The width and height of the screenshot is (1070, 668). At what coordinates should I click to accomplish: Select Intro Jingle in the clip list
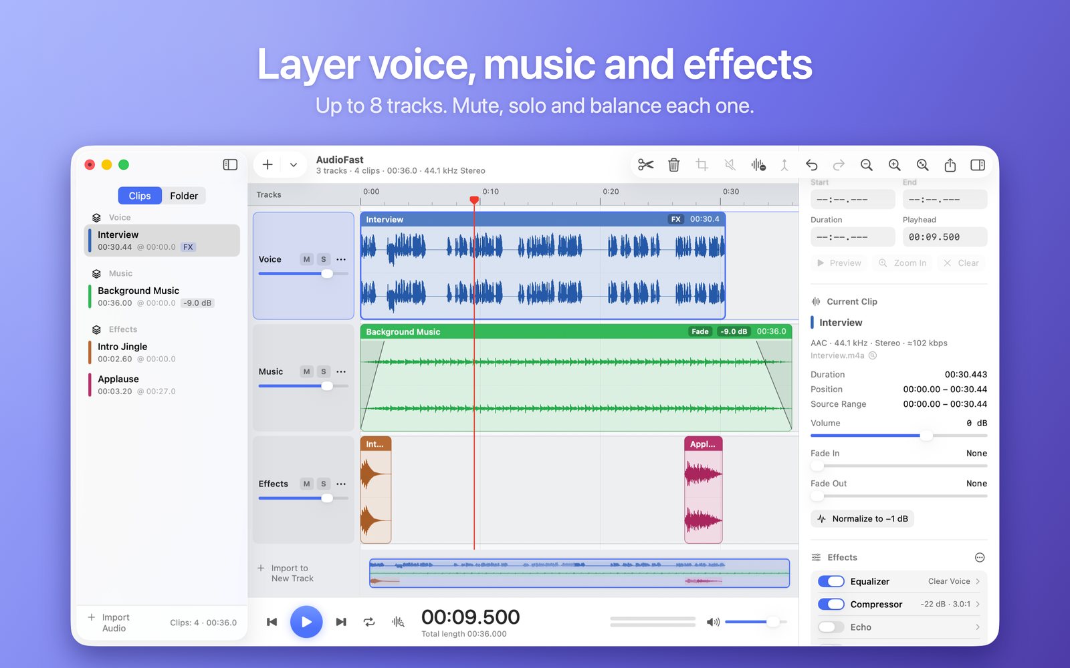click(x=162, y=353)
